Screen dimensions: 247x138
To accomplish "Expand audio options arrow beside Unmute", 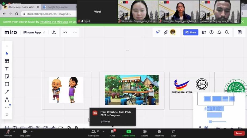I will (14, 131).
